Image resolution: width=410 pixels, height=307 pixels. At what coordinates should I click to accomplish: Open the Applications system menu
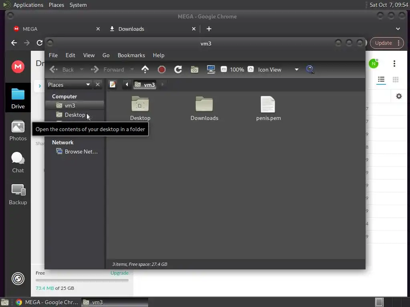click(x=28, y=5)
